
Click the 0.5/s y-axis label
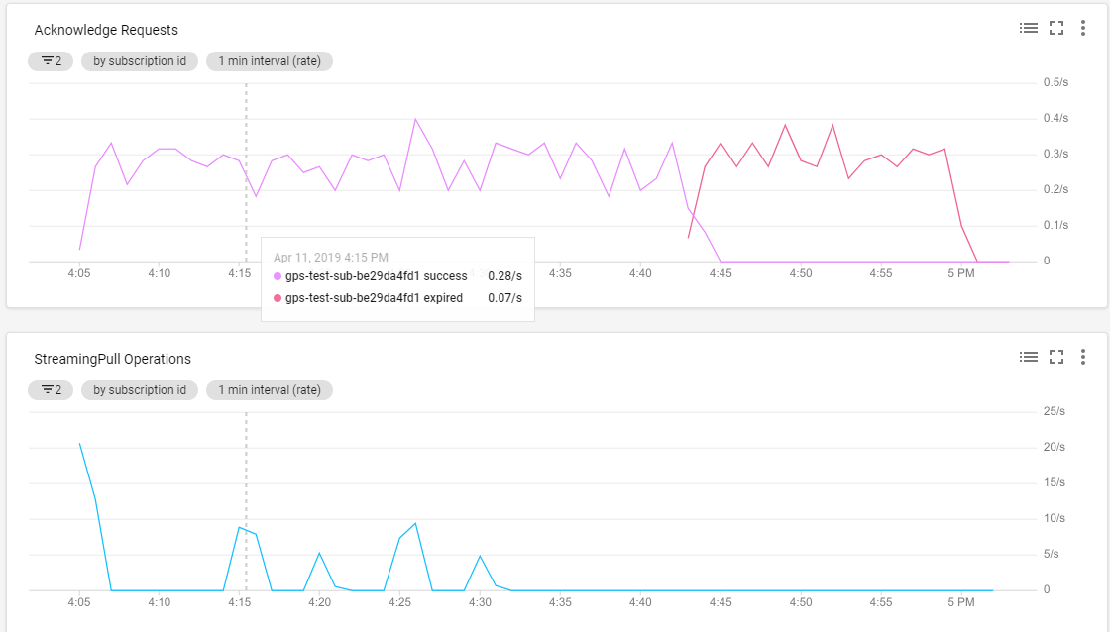pyautogui.click(x=1055, y=82)
